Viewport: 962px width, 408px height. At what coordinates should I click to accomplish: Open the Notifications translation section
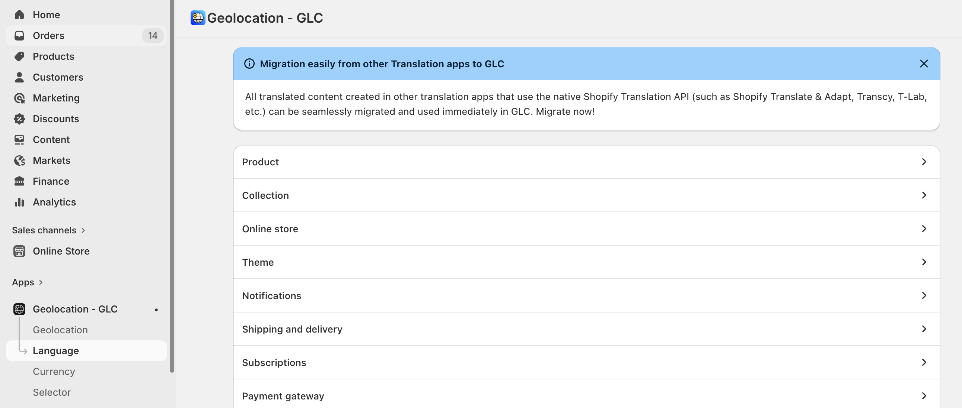[586, 295]
